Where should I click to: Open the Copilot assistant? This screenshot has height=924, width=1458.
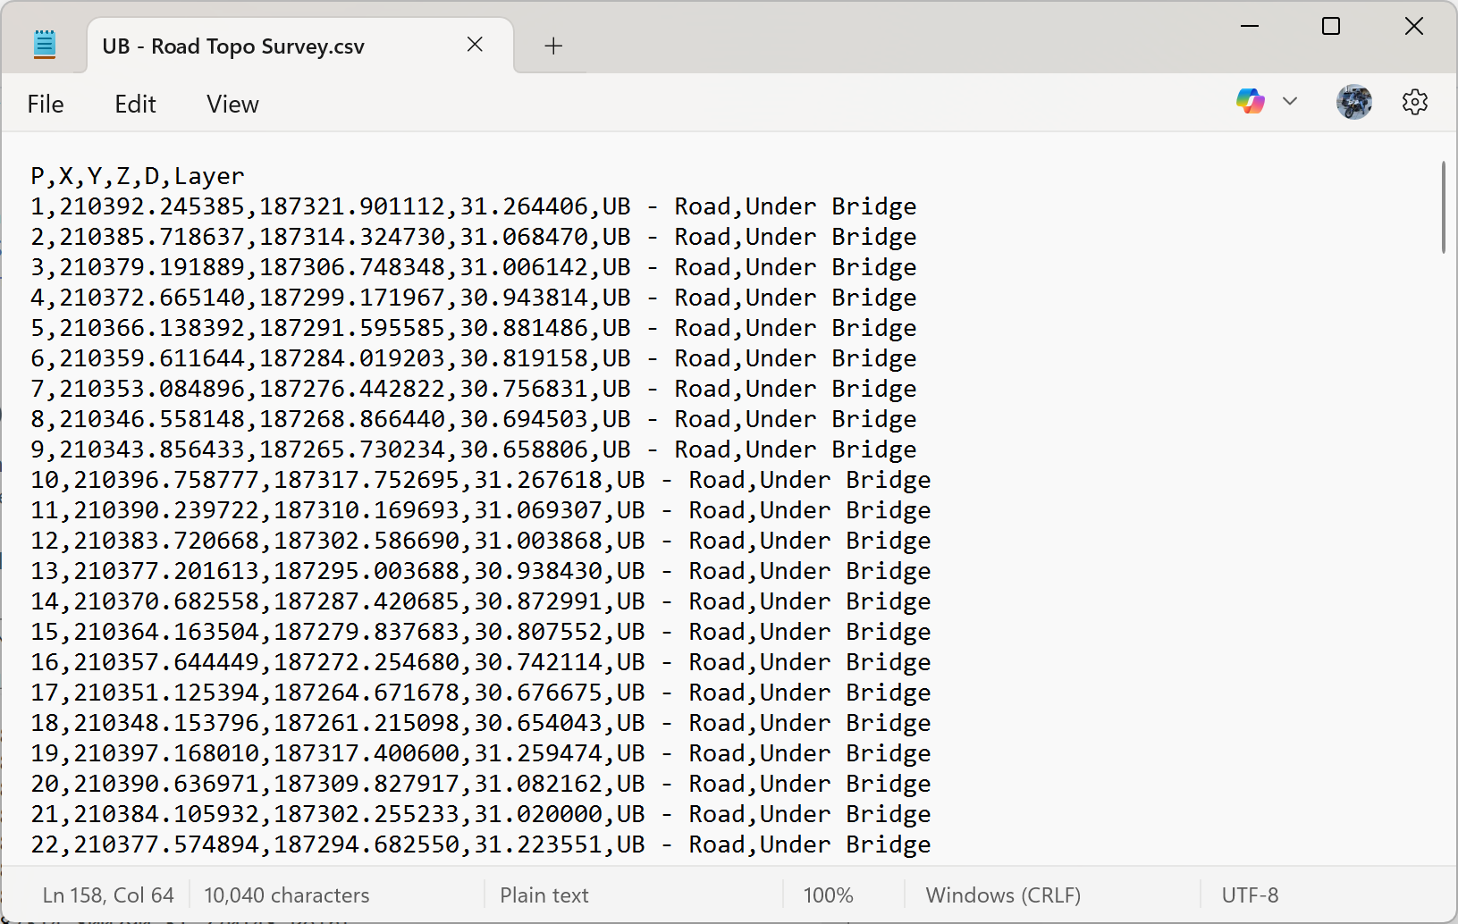[x=1250, y=101]
